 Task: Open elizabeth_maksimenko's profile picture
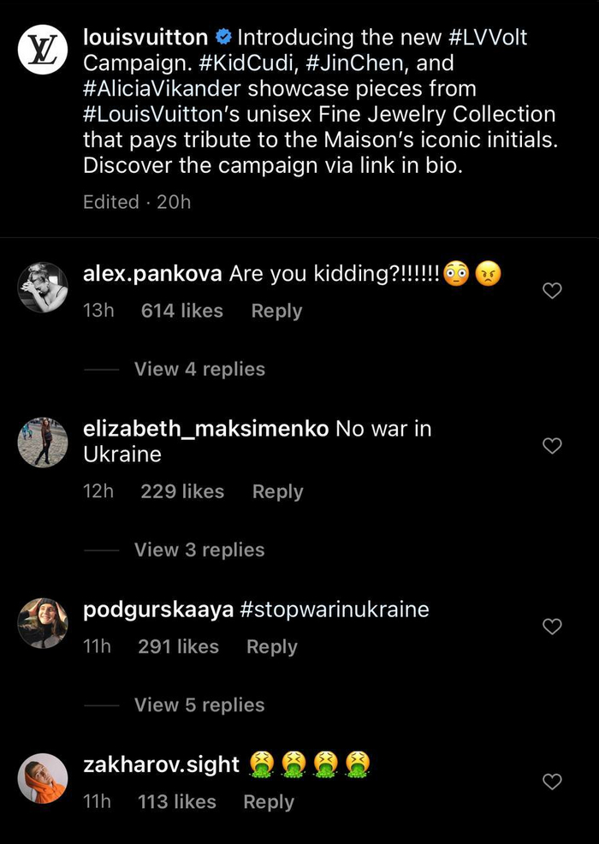click(43, 443)
